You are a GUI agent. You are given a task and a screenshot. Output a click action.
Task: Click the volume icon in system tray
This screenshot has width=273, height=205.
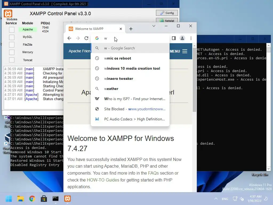point(242,199)
